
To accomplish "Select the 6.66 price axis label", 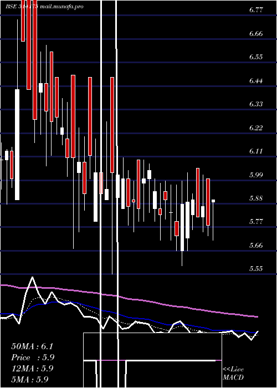I will pos(256,34).
